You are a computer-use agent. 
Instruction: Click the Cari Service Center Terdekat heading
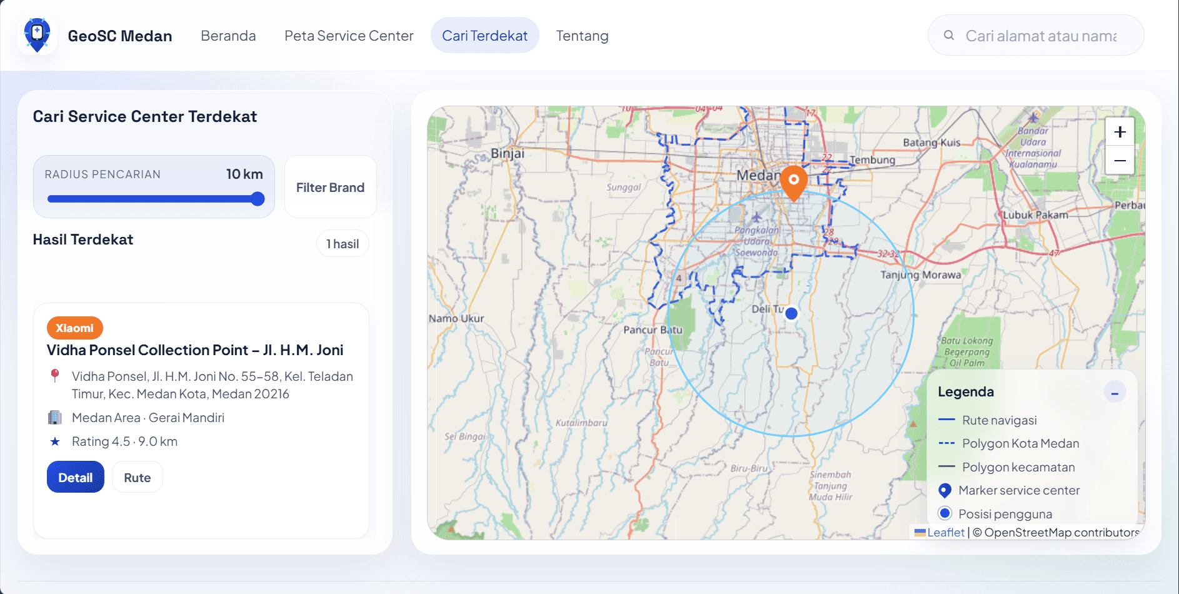coord(145,116)
